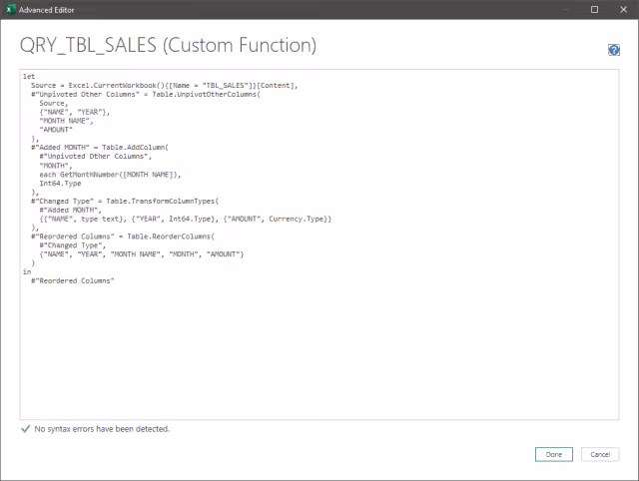Image resolution: width=639 pixels, height=481 pixels.
Task: Click the Table.UnpivotOtherColumns code line
Action: tap(146, 95)
